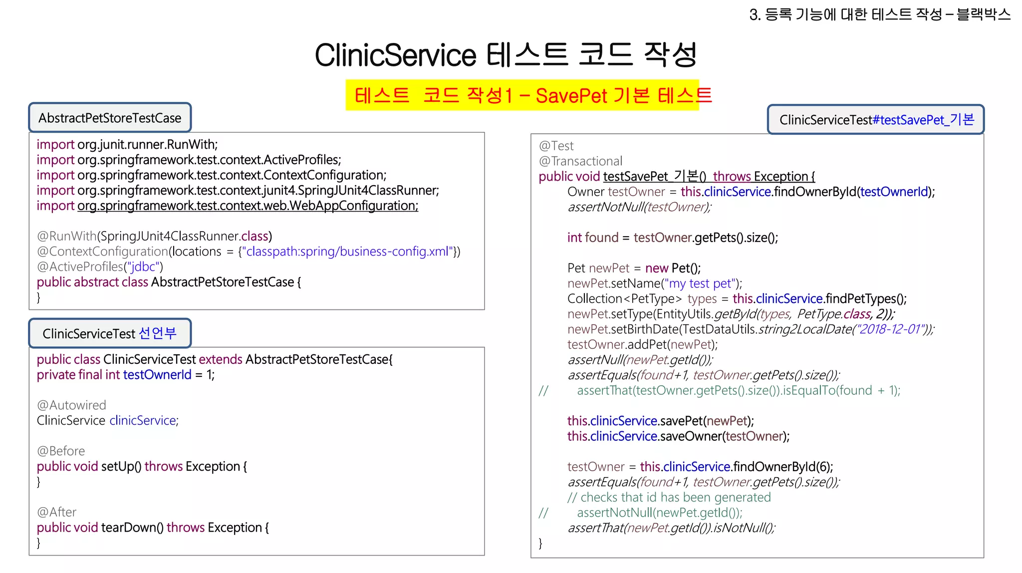Click the first 'assertEquals(found+1, ...' line above the assertThat comment
This screenshot has width=1022, height=573.
click(x=704, y=375)
